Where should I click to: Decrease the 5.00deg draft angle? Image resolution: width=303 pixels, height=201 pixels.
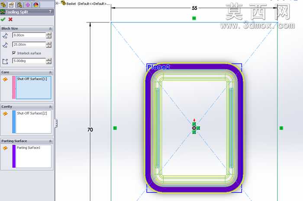click(x=49, y=63)
